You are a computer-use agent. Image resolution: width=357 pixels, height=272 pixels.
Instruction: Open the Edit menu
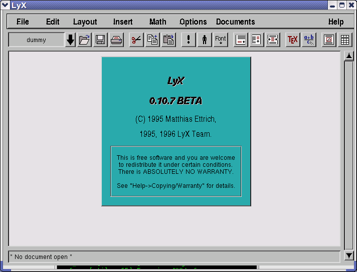pyautogui.click(x=53, y=22)
